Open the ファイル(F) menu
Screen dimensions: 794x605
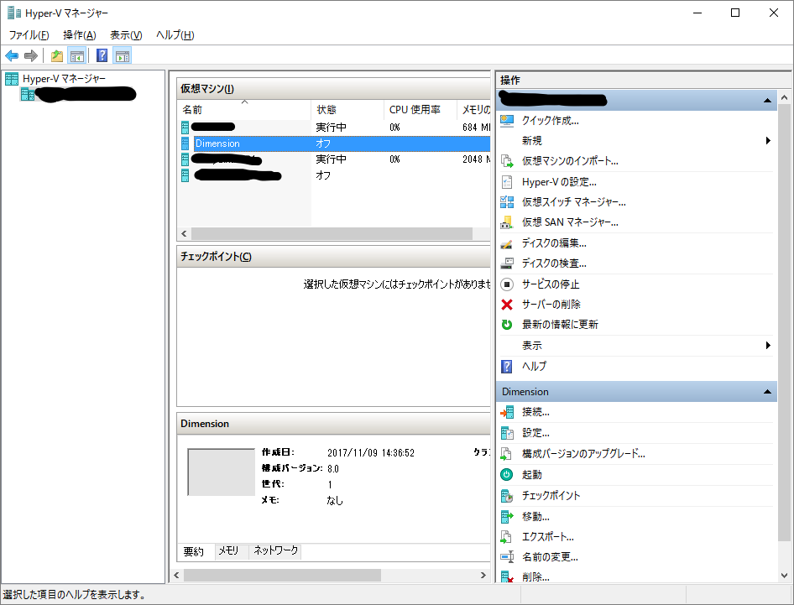(x=29, y=35)
